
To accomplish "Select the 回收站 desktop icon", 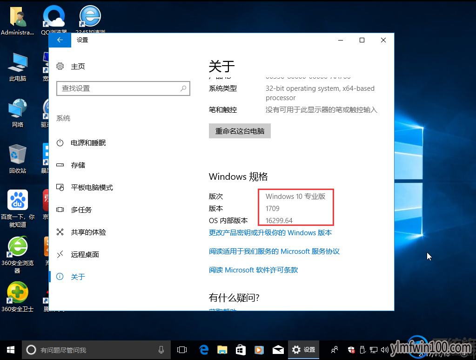I will click(18, 159).
